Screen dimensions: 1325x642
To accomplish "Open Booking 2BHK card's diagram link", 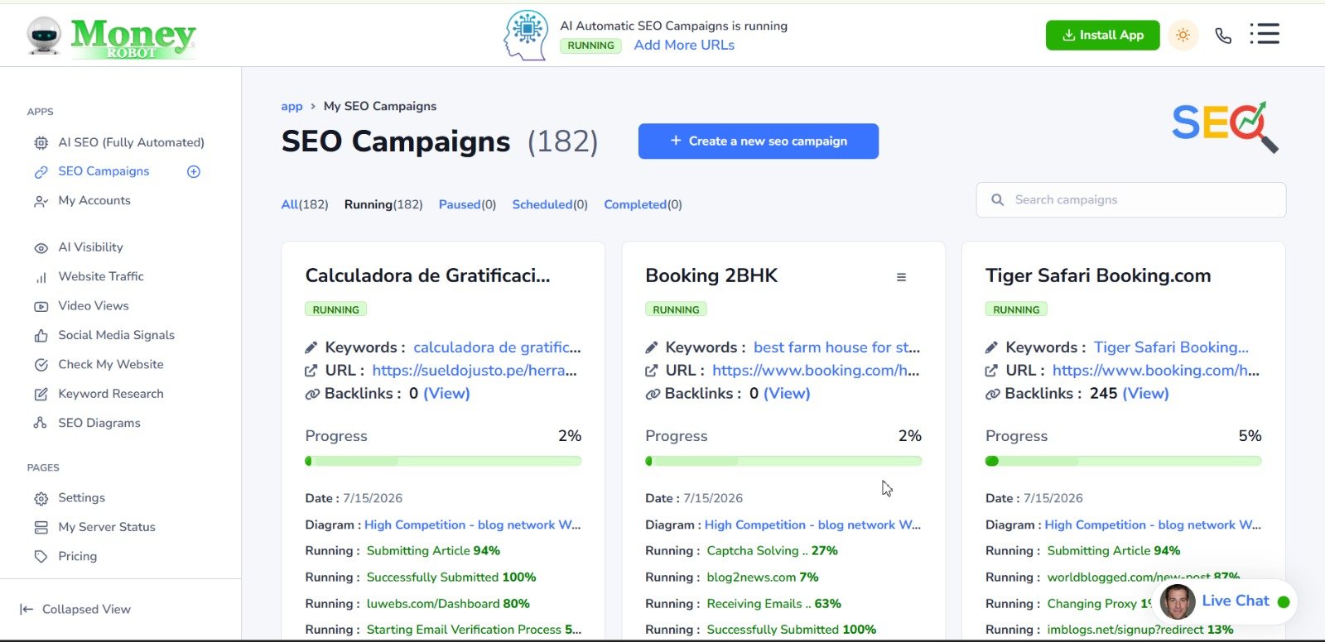I will point(812,525).
